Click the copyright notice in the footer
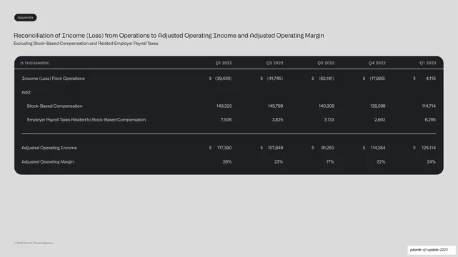Screen dimensions: 458x257 pos(34,243)
